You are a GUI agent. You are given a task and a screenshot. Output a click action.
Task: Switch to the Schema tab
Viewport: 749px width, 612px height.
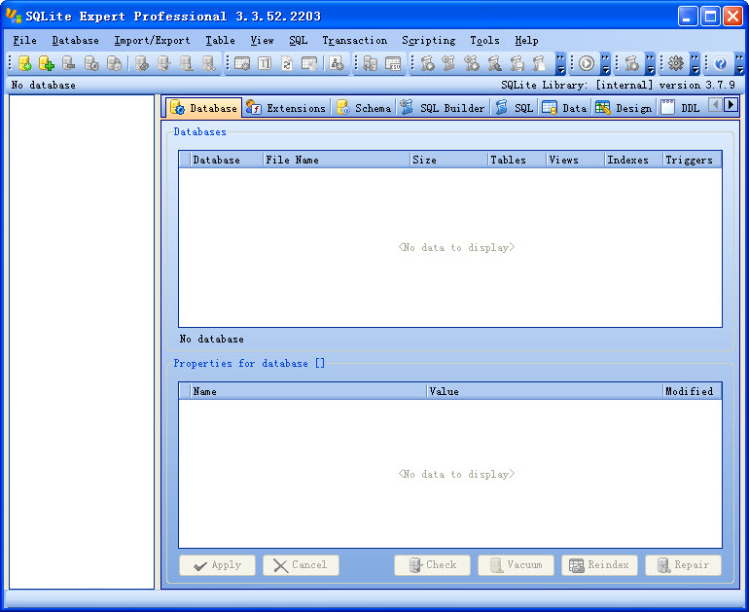[364, 108]
